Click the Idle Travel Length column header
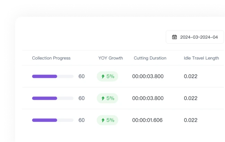Image resolution: width=225 pixels, height=142 pixels. pos(201,58)
